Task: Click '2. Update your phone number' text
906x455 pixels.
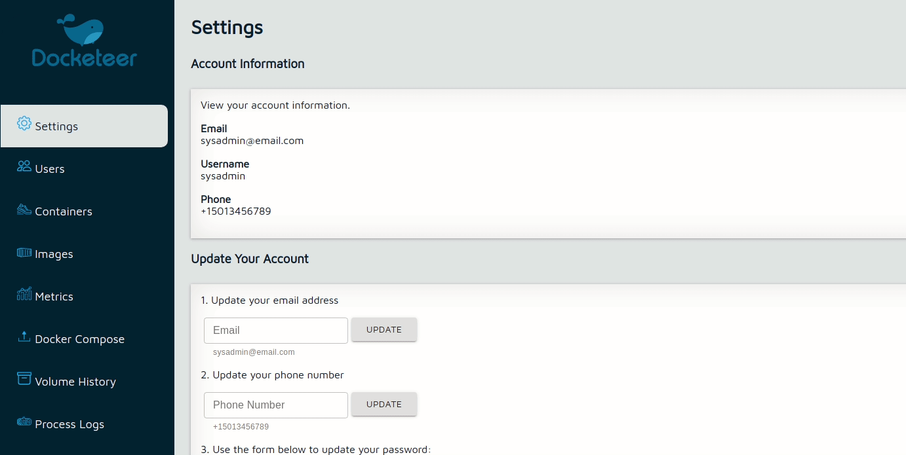Action: (272, 375)
